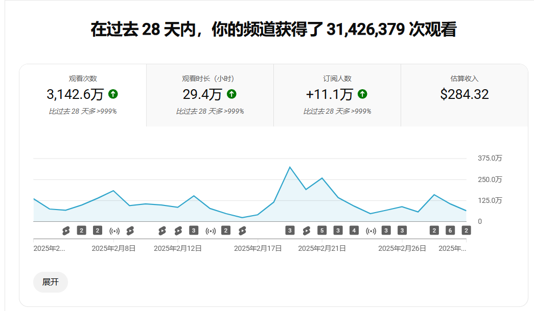Open the 2 badge just left of 6 badge
Viewport: 534px width, 311px height.
tap(434, 231)
